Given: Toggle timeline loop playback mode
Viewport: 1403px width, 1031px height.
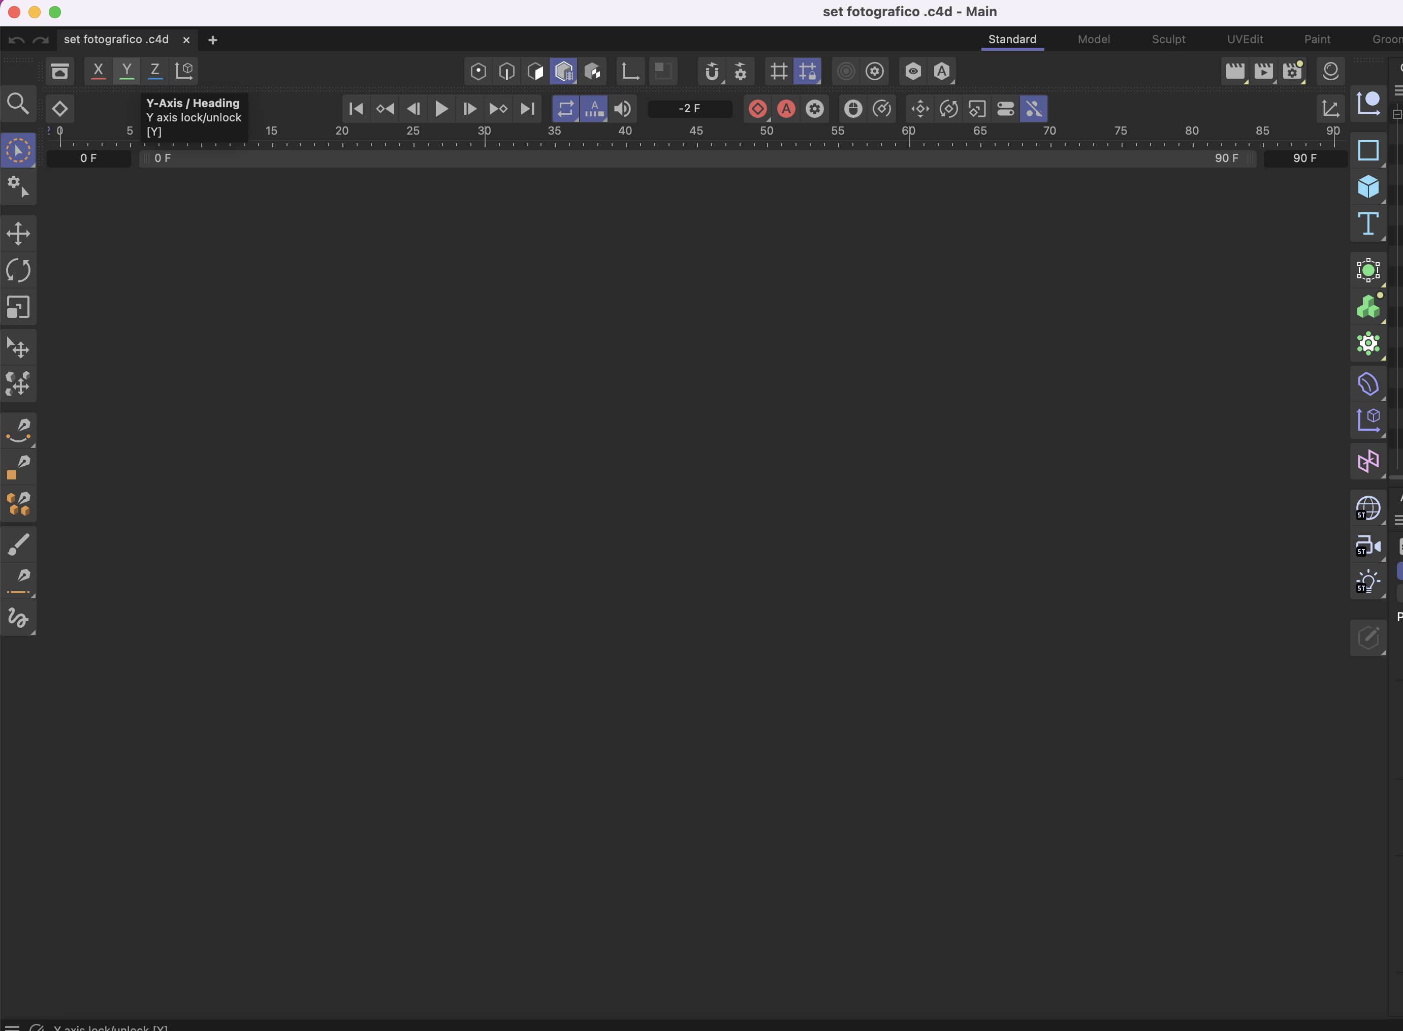Looking at the screenshot, I should click(565, 109).
